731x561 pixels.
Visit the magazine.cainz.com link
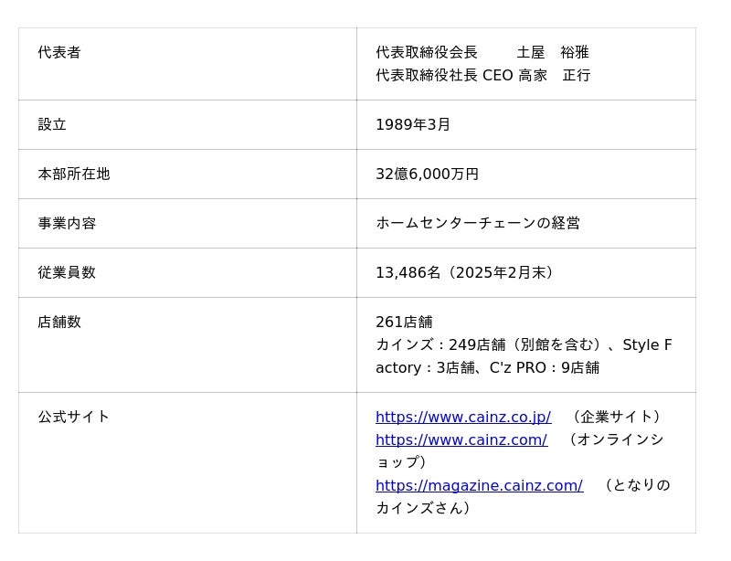(479, 485)
